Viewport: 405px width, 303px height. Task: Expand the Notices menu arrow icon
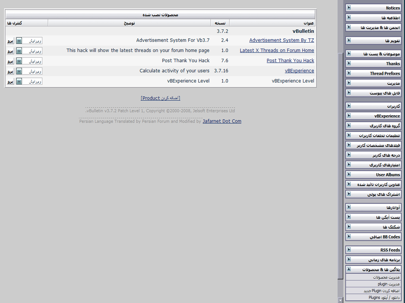tap(349, 7)
